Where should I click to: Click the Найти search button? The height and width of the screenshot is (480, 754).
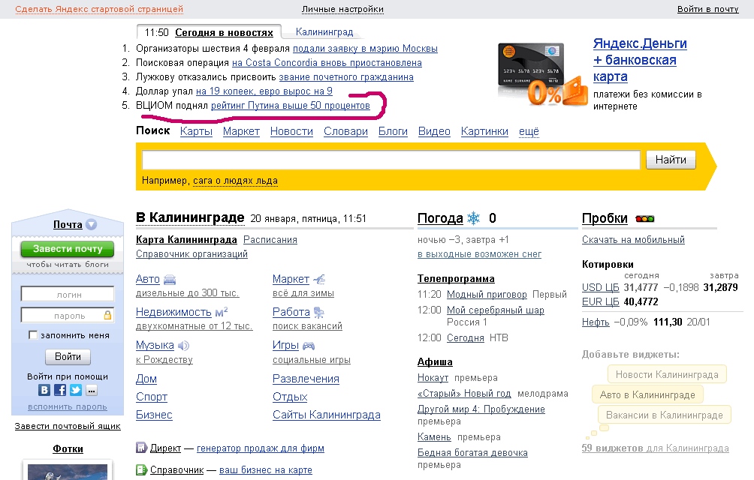pos(671,160)
